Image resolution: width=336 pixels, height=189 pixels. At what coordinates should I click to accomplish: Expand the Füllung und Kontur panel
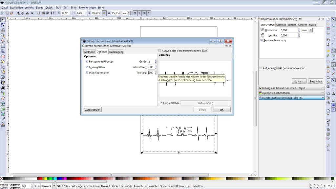coord(291,88)
